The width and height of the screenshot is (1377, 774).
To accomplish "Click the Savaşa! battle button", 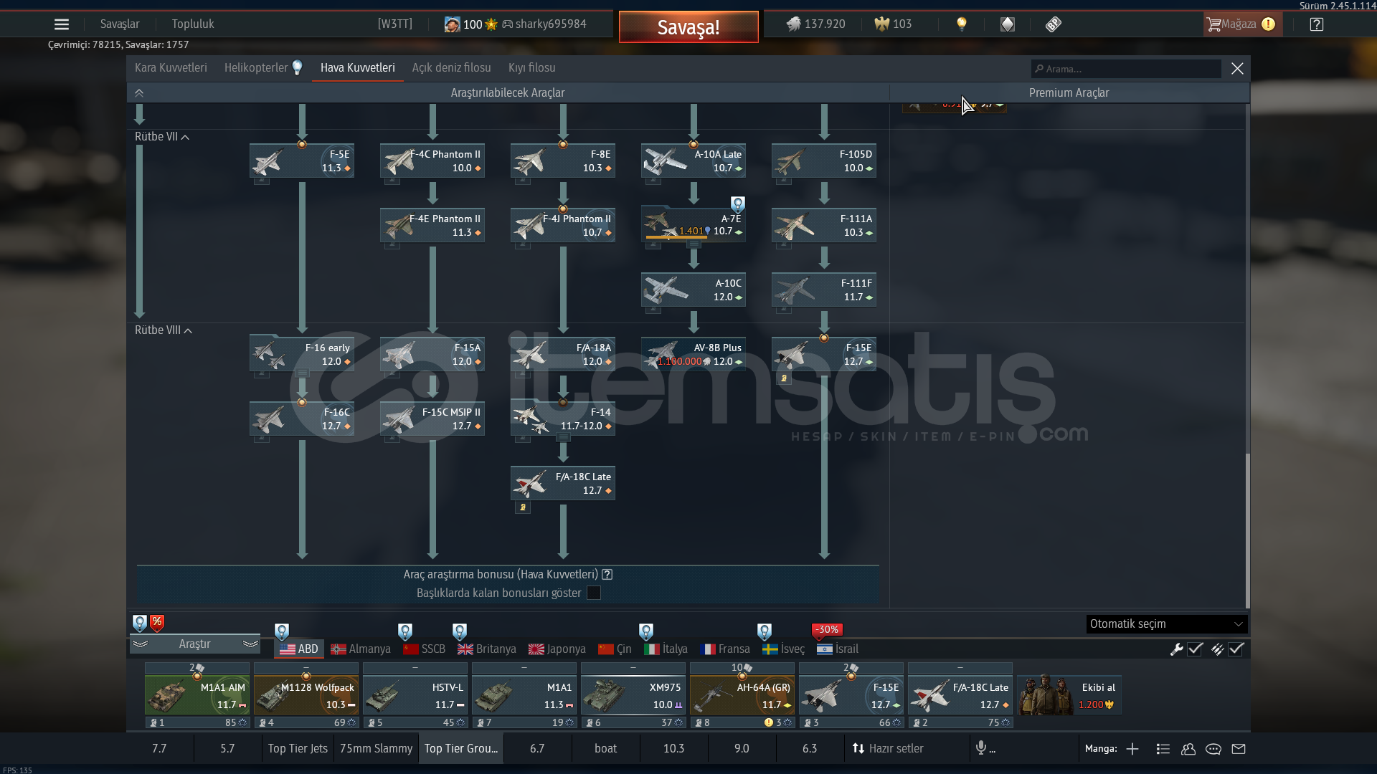I will click(x=688, y=27).
